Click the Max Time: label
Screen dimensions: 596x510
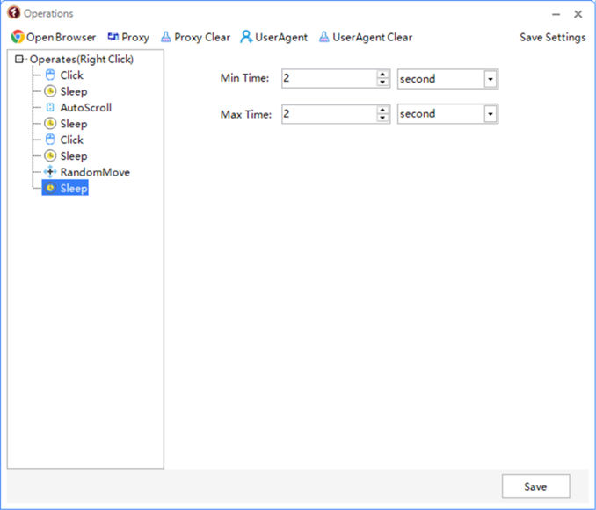tap(246, 114)
